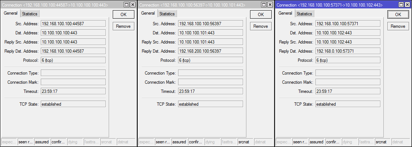Viewport: 412px width, 147px height.
Task: Maximize the 10.100.100.101:443 connection window
Action: [x=264, y=5]
